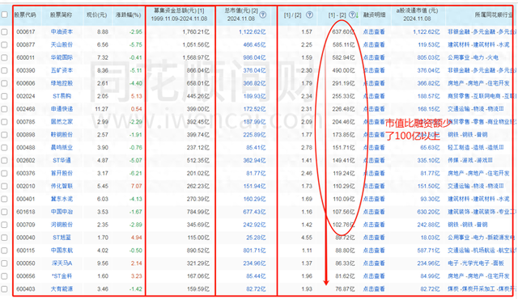This screenshot has width=518, height=299.
Task: Open stock link 深天马A
Action: tap(62, 263)
